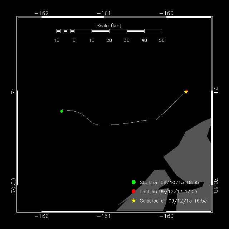Click the yellow star in the legend

click(x=133, y=201)
